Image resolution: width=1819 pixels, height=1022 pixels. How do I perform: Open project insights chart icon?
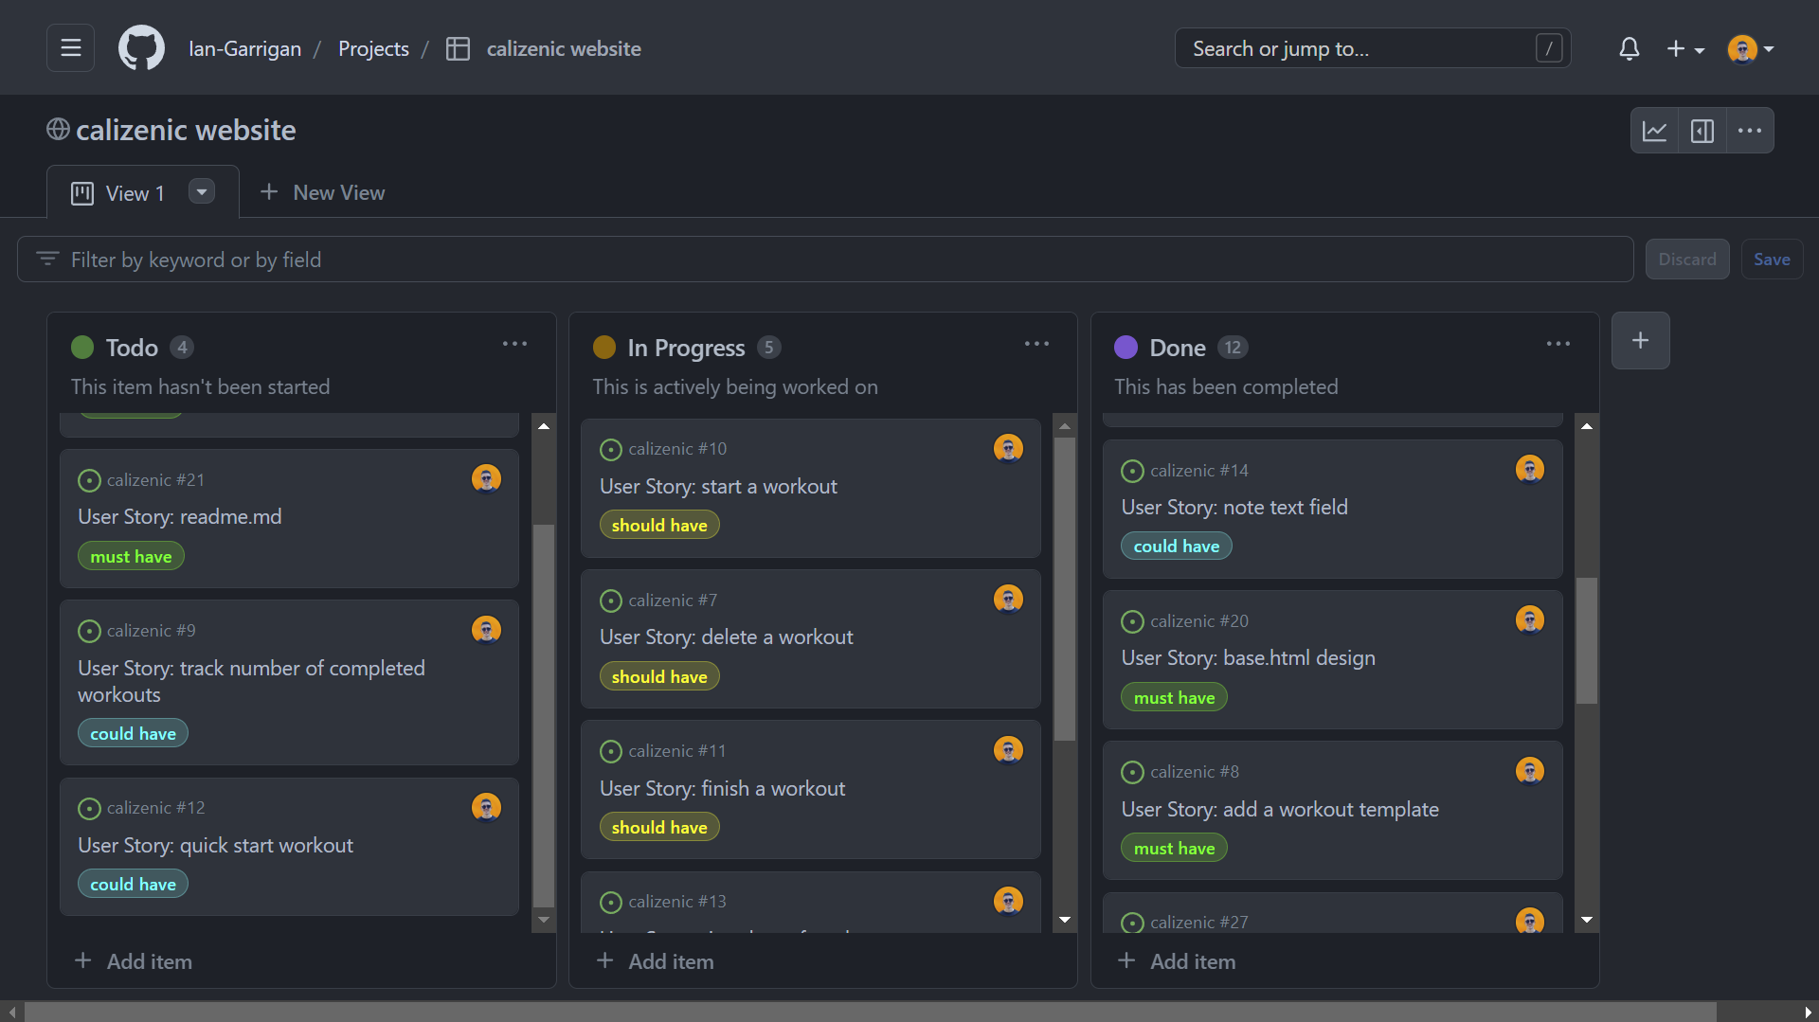1654,131
